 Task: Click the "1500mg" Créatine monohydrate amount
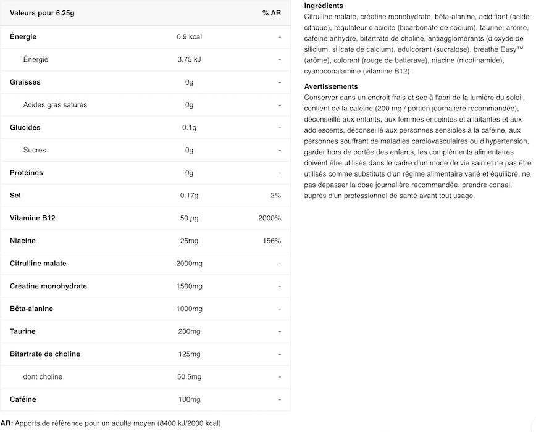pyautogui.click(x=189, y=286)
